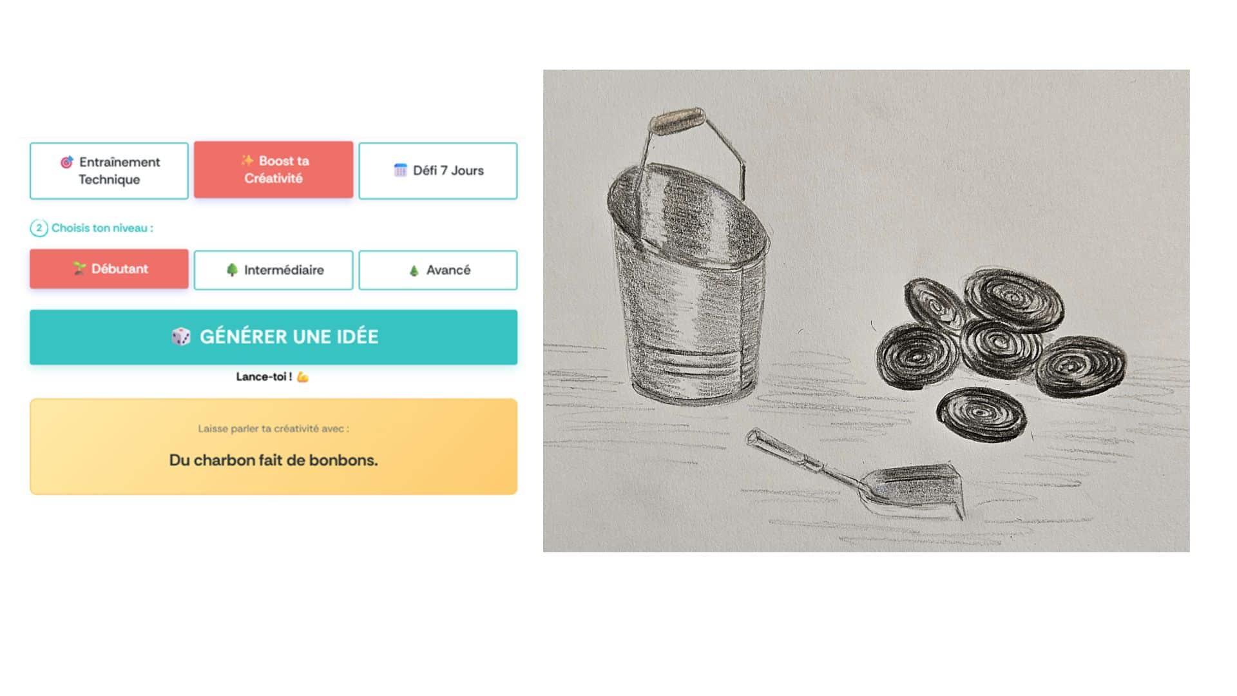The height and width of the screenshot is (696, 1237).
Task: Click the sparkle icon on Boost ta Créativité
Action: click(x=247, y=160)
